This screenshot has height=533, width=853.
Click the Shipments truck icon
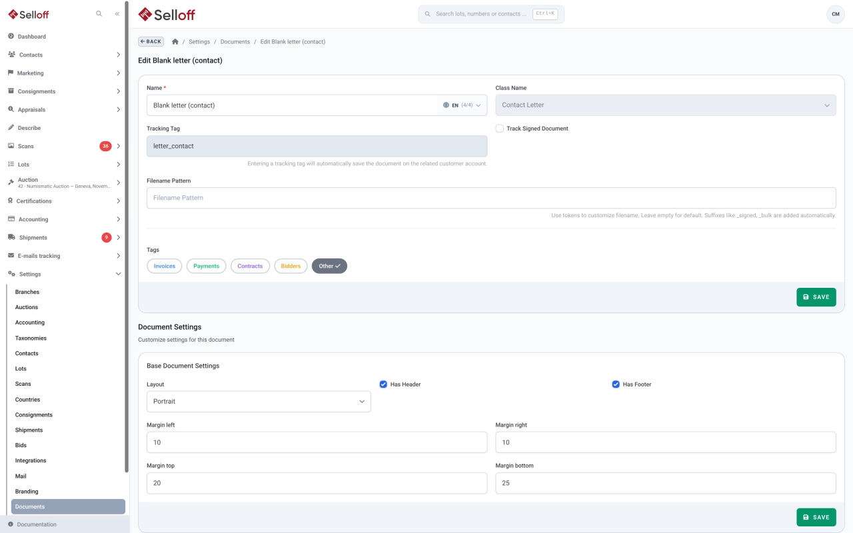12,237
